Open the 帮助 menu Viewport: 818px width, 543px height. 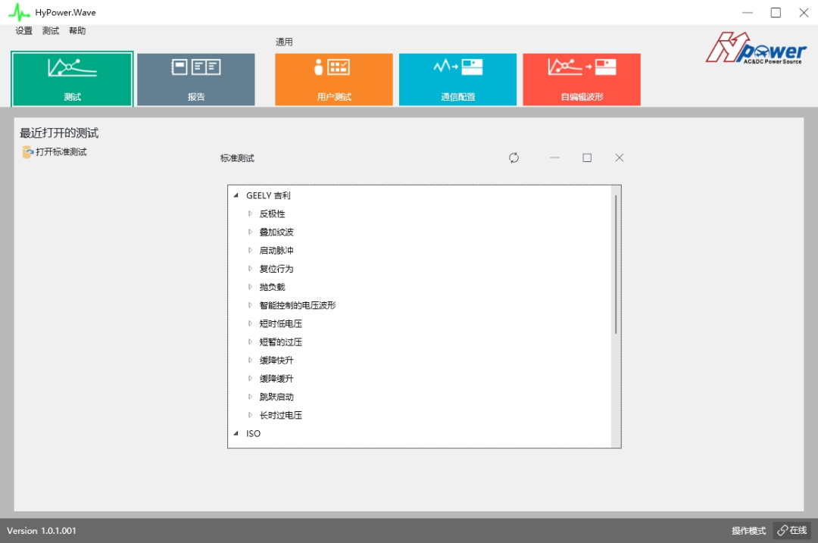(77, 31)
